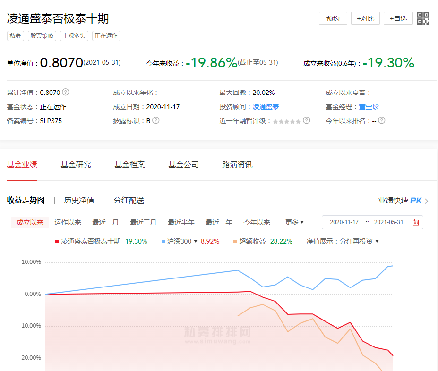
Task: Click the fund title 凌通盛泰否极泰十期
Action: click(x=58, y=19)
